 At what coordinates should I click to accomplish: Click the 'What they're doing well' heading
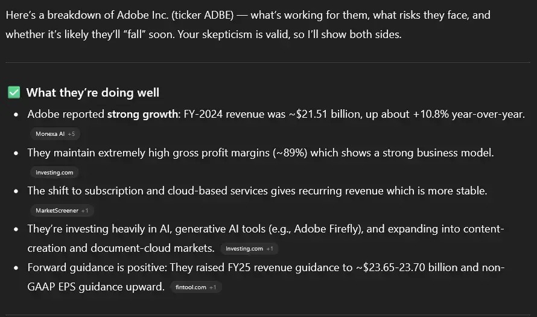93,92
